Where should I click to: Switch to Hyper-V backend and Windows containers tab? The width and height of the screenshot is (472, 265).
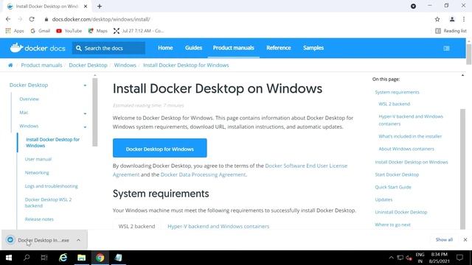pos(218,226)
